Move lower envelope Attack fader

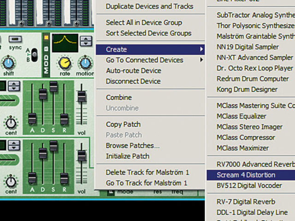click(32, 178)
